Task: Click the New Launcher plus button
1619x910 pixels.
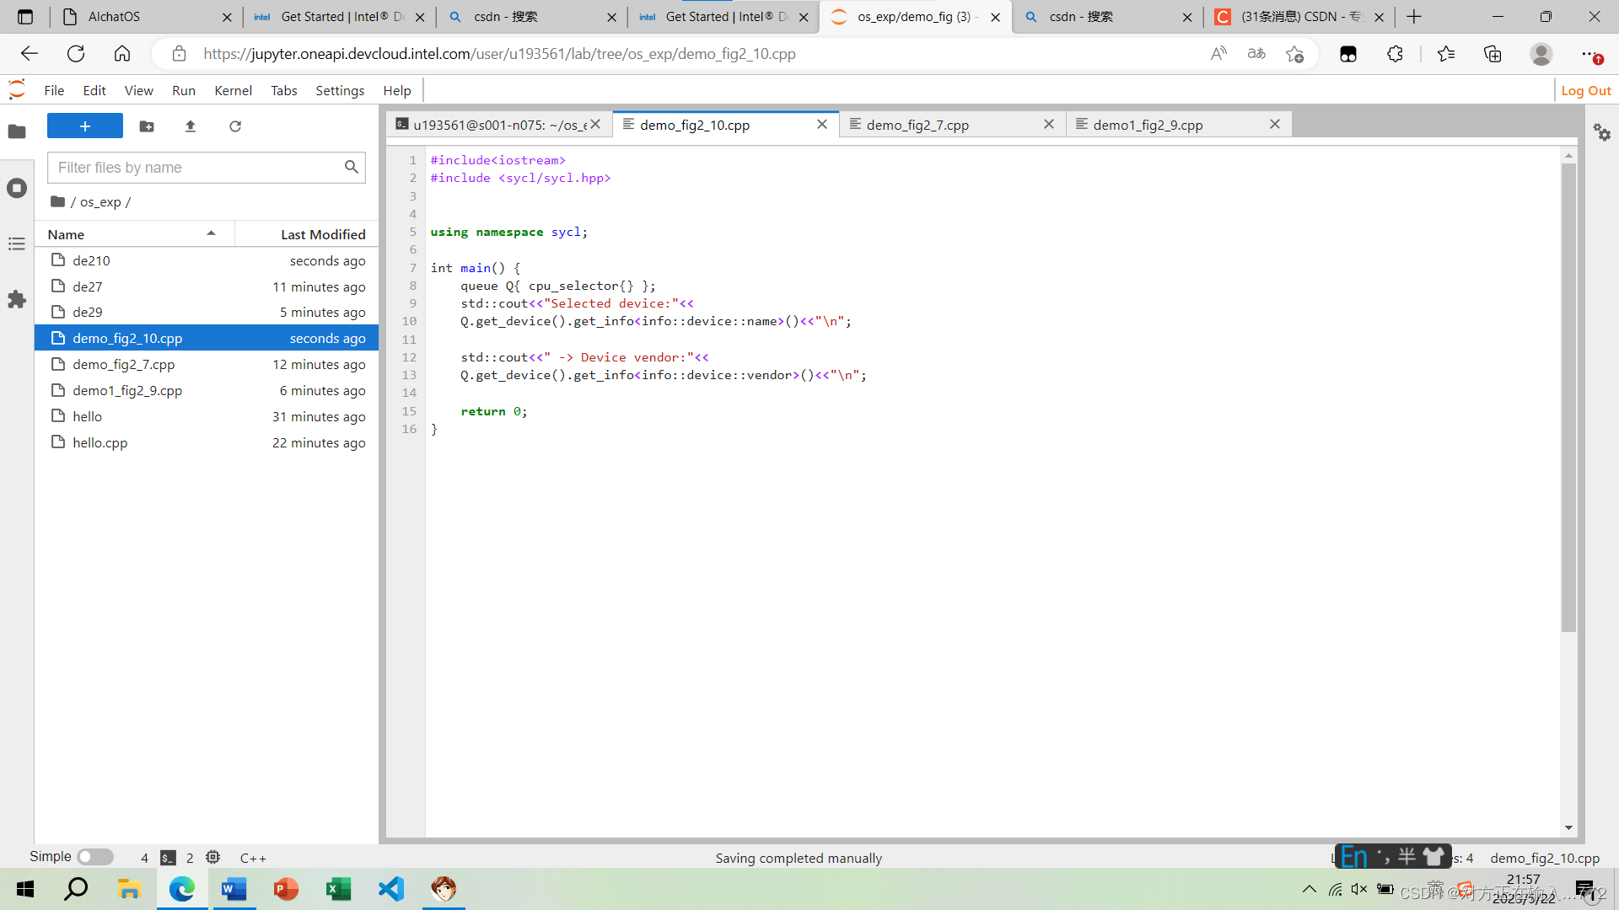Action: 84,126
